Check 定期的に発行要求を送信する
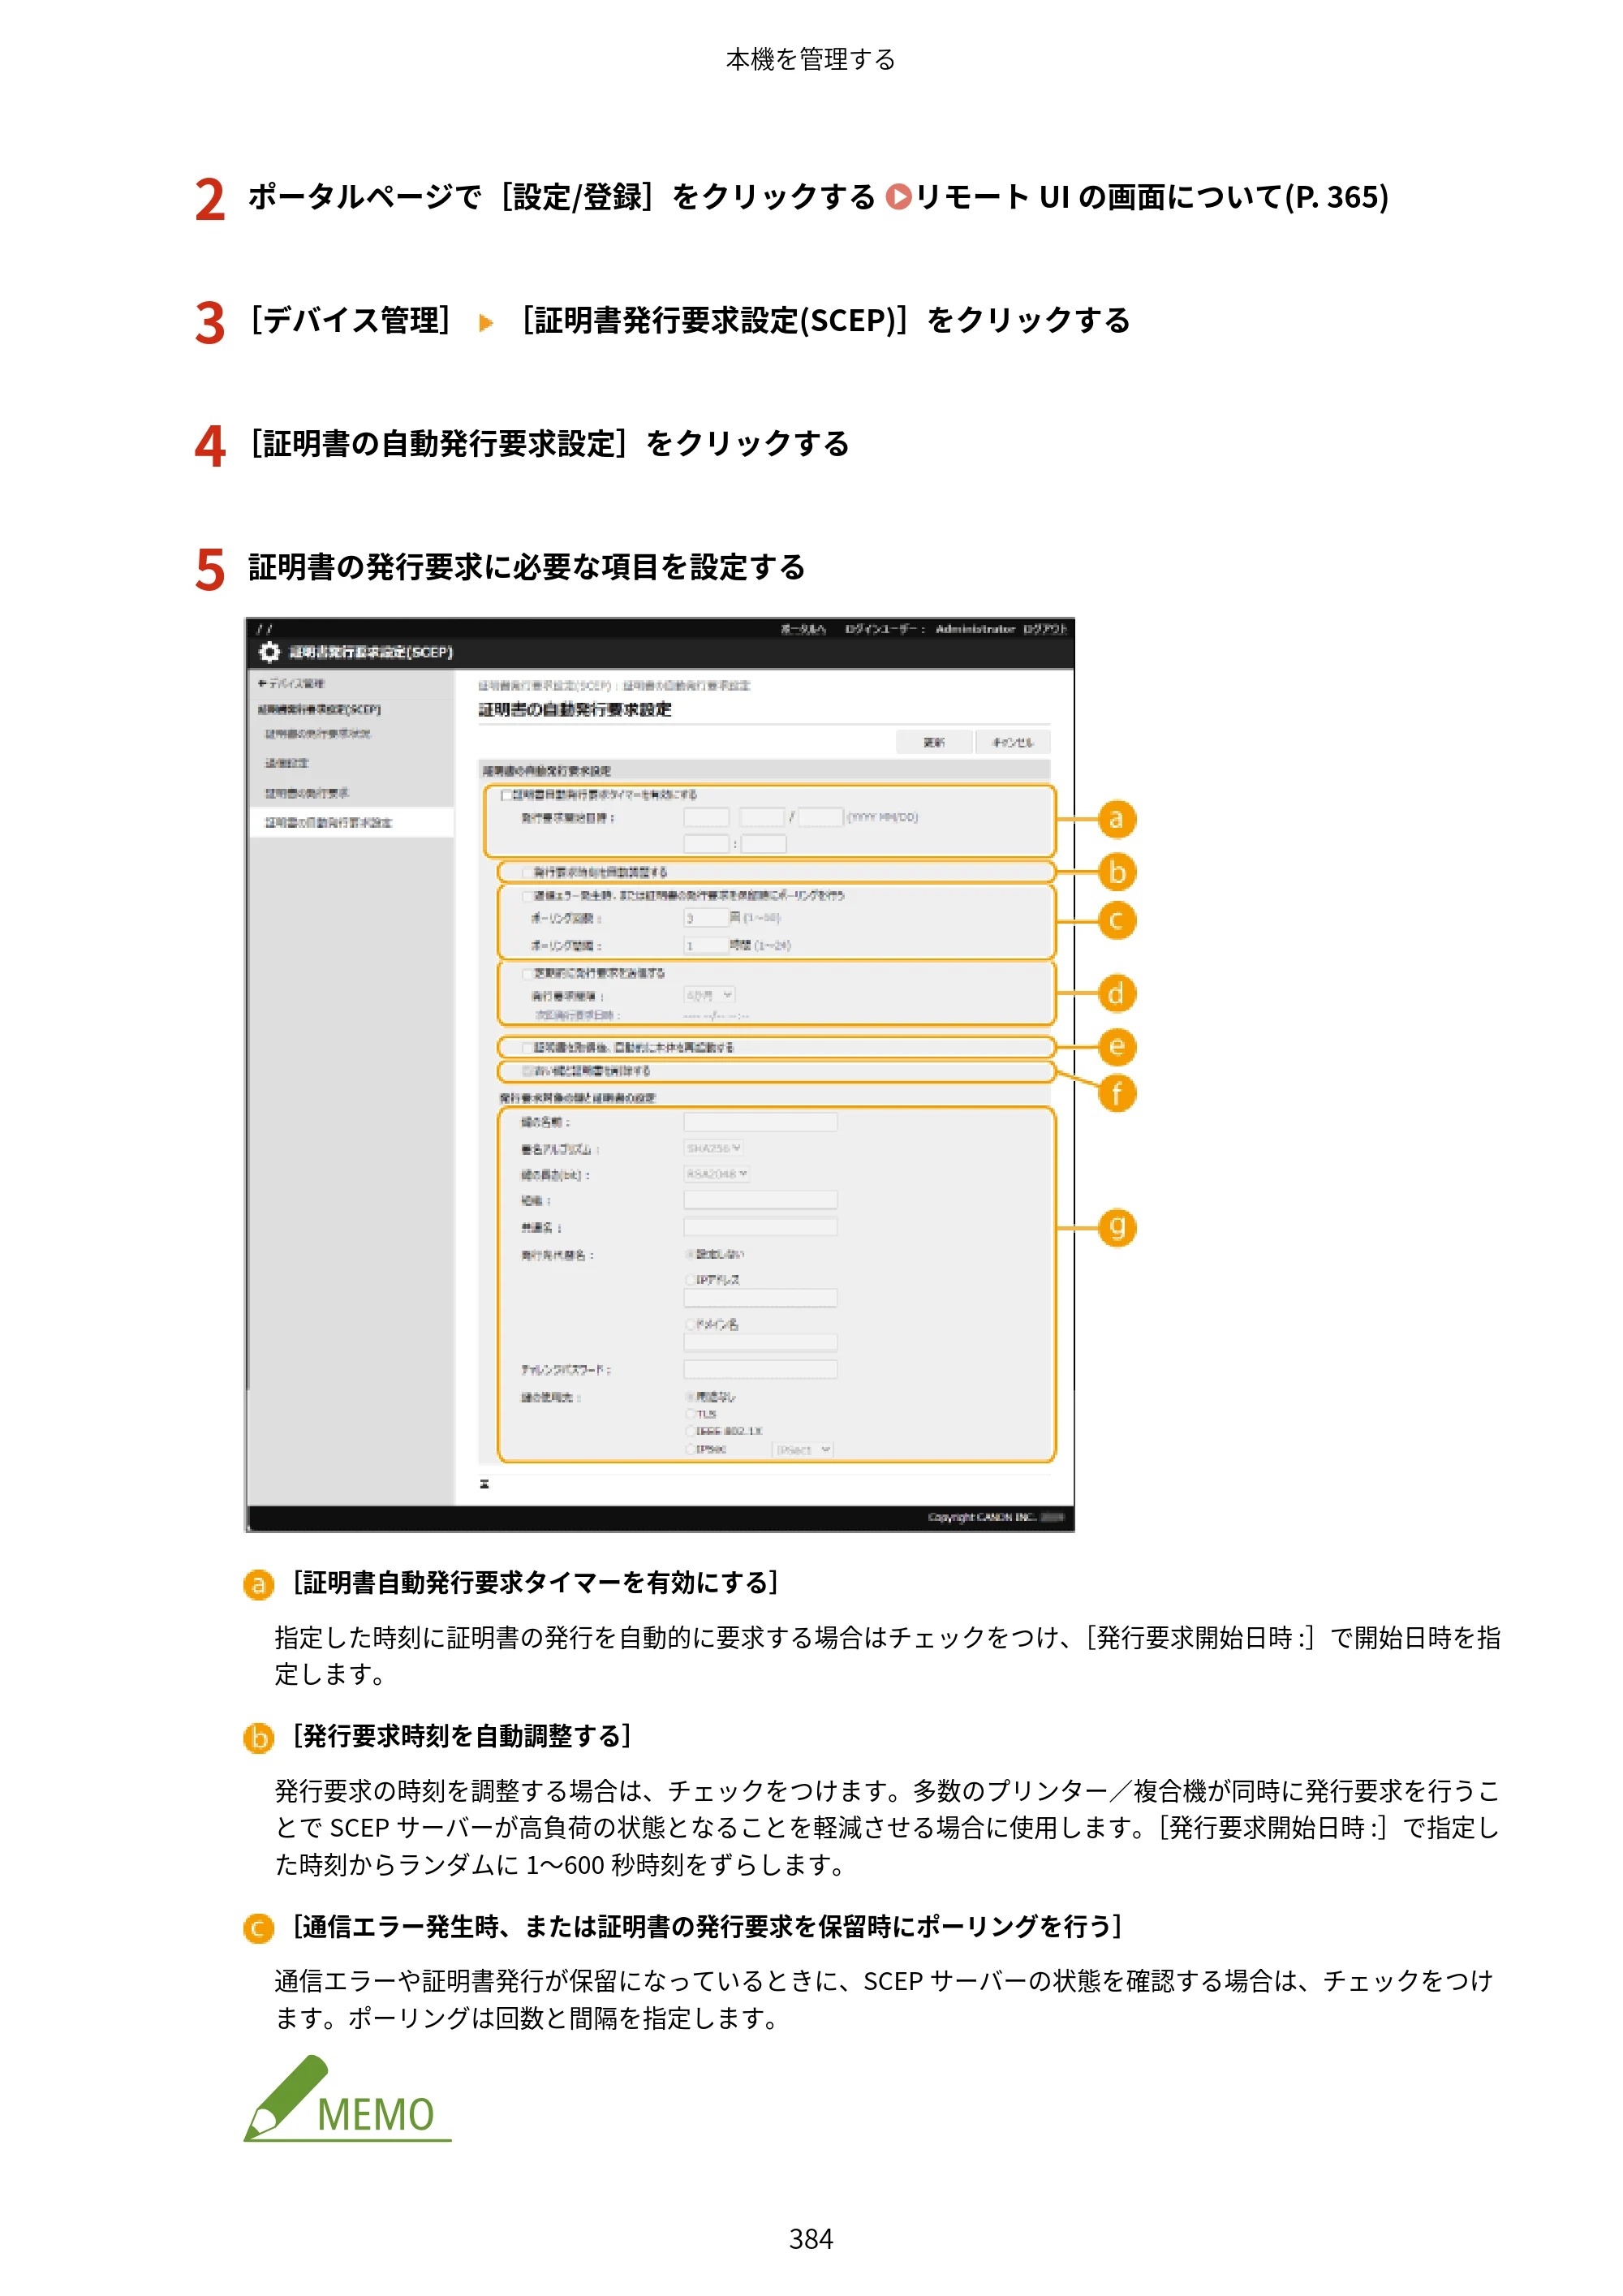Viewport: 1623px width, 2296px height. point(526,973)
